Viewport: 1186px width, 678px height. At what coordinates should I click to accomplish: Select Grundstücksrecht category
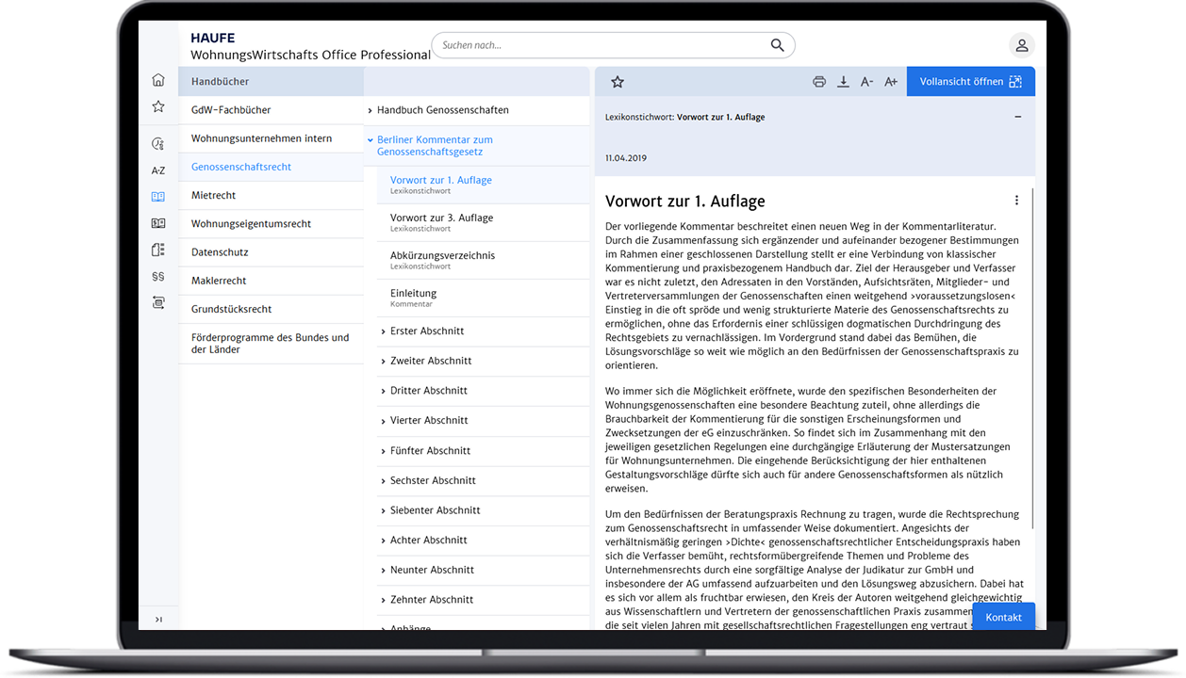(x=271, y=309)
